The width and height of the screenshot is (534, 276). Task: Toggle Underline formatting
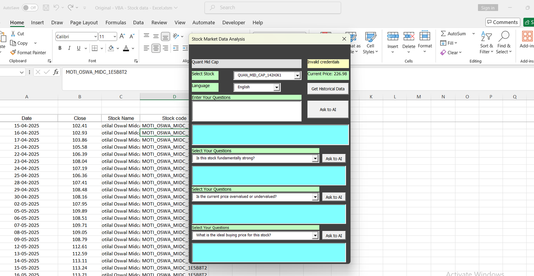tap(78, 48)
